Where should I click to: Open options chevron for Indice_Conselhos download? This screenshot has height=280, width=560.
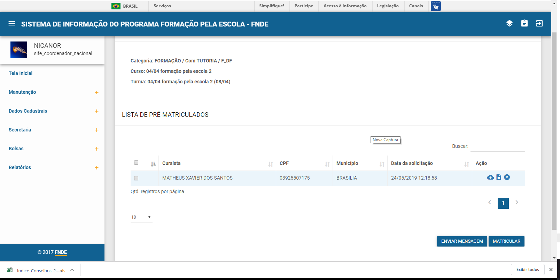[72, 270]
